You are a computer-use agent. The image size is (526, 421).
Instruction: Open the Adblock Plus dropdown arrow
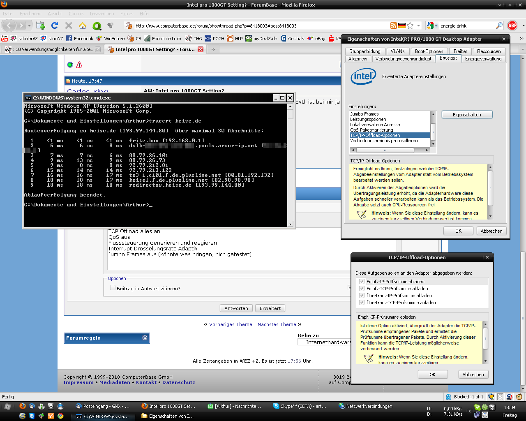[523, 25]
